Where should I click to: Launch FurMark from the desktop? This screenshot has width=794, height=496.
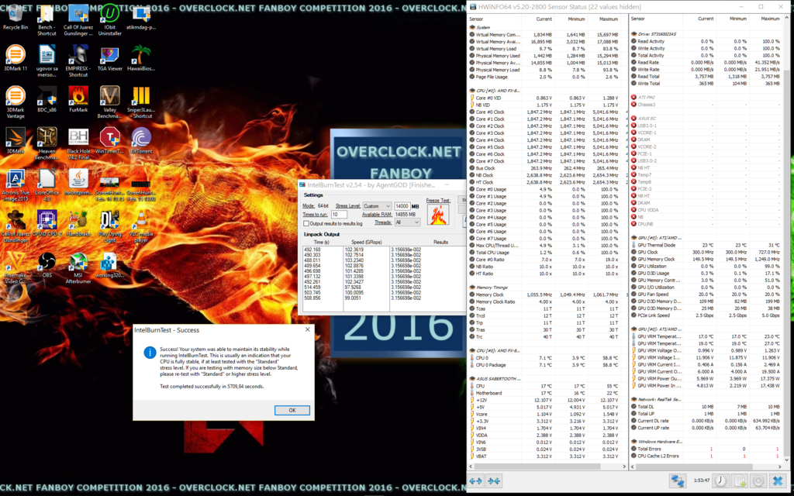pos(78,100)
